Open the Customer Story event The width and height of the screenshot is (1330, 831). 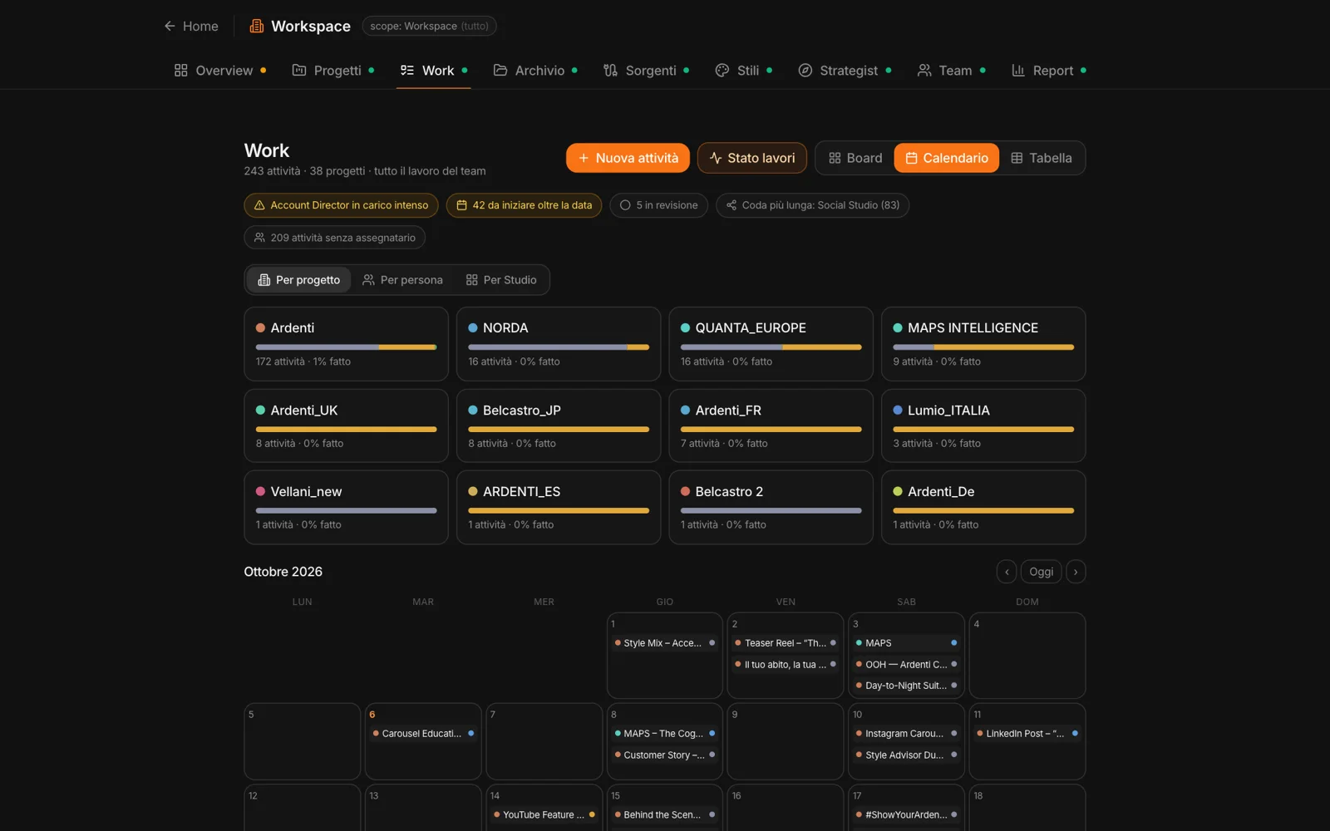point(664,755)
